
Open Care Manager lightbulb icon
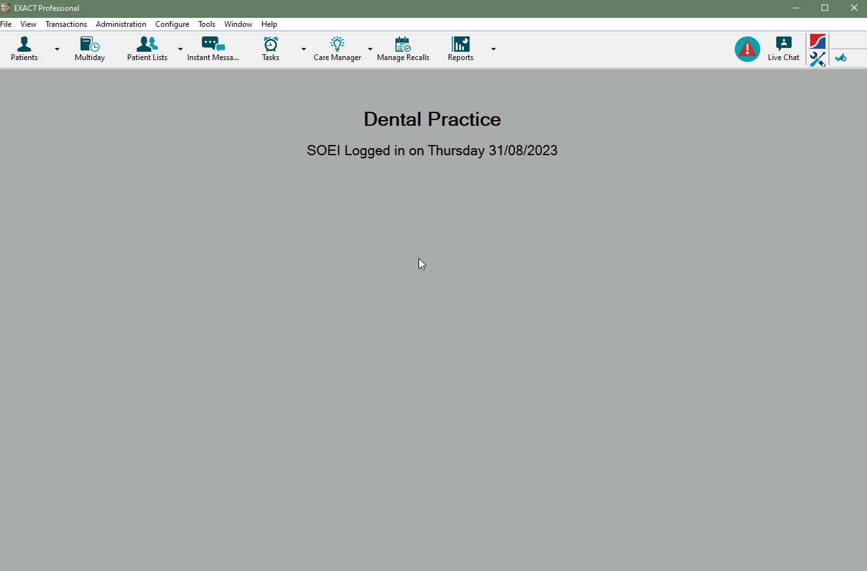[337, 49]
